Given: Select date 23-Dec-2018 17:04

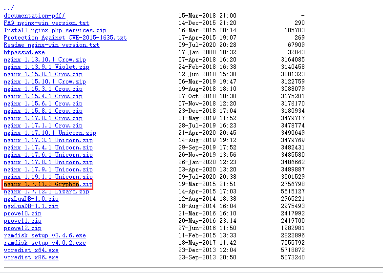Looking at the screenshot, I should (x=207, y=111).
